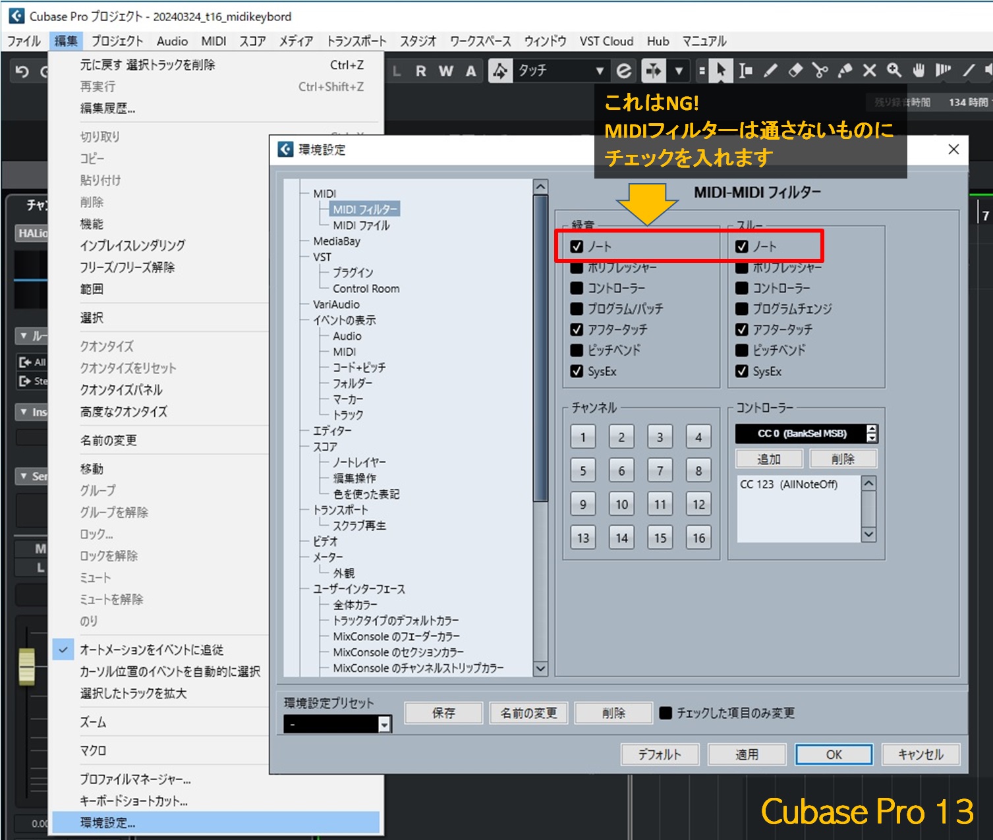Viewport: 993px width, 840px height.
Task: Select CC 123 (AllNoteOff) list entry
Action: [x=789, y=484]
